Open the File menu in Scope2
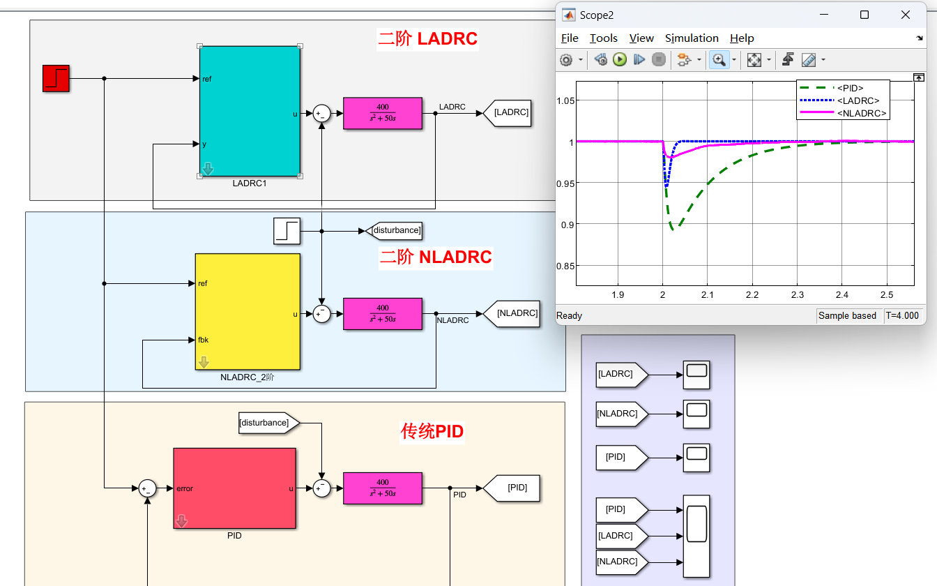937x586 pixels. (570, 38)
